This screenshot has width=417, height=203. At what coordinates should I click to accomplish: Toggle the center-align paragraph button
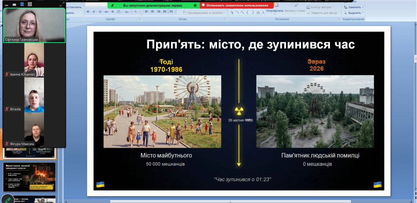click(x=152, y=12)
